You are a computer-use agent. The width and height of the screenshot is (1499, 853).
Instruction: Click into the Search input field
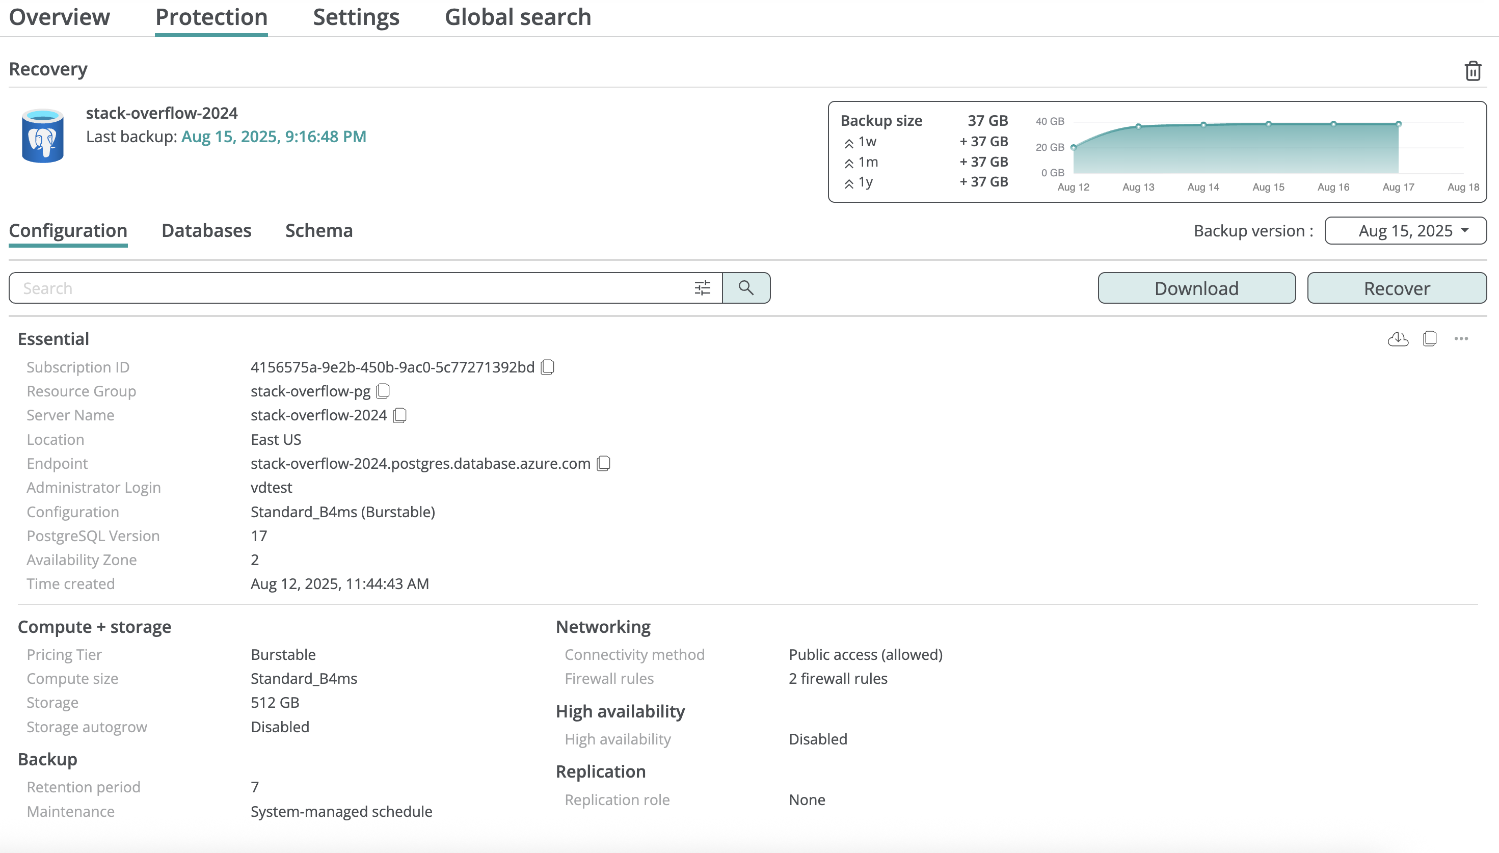click(x=352, y=288)
